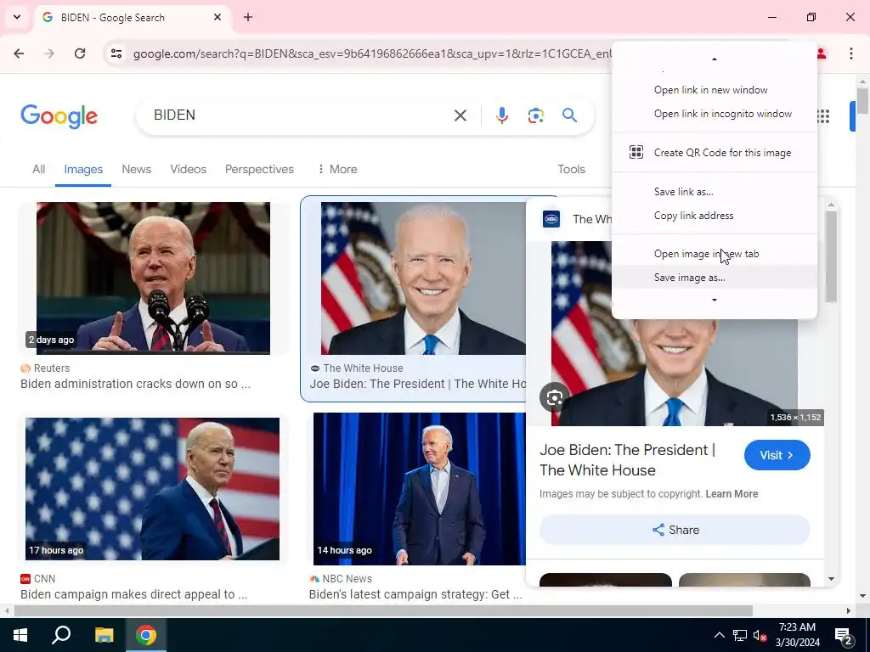870x652 pixels.
Task: Click the Google logo
Action: 59,115
